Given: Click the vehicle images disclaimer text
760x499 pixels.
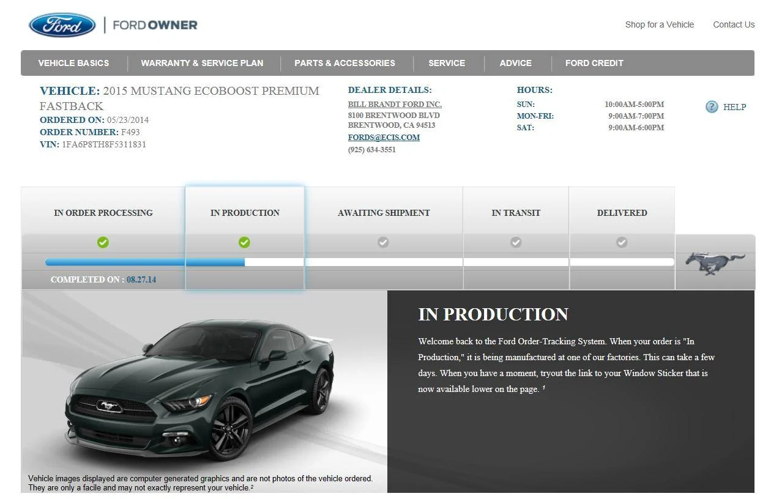Looking at the screenshot, I should pyautogui.click(x=200, y=483).
